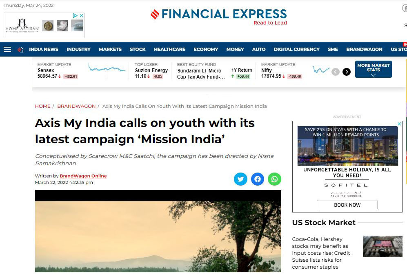This screenshot has width=407, height=278.
Task: Click the Financial Express home icon in navbar
Action: (x=20, y=50)
